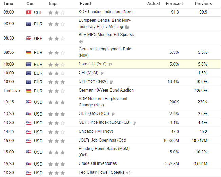Open the European Central Bank Non-monetary Policy Meeting event
This screenshot has height=177, width=221.
105,23
